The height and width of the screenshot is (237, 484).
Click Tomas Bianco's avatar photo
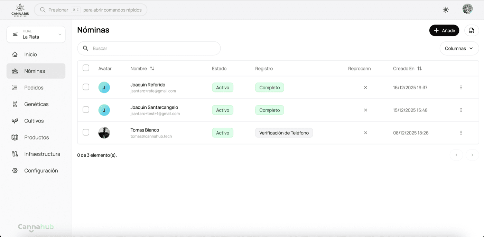coord(104,133)
